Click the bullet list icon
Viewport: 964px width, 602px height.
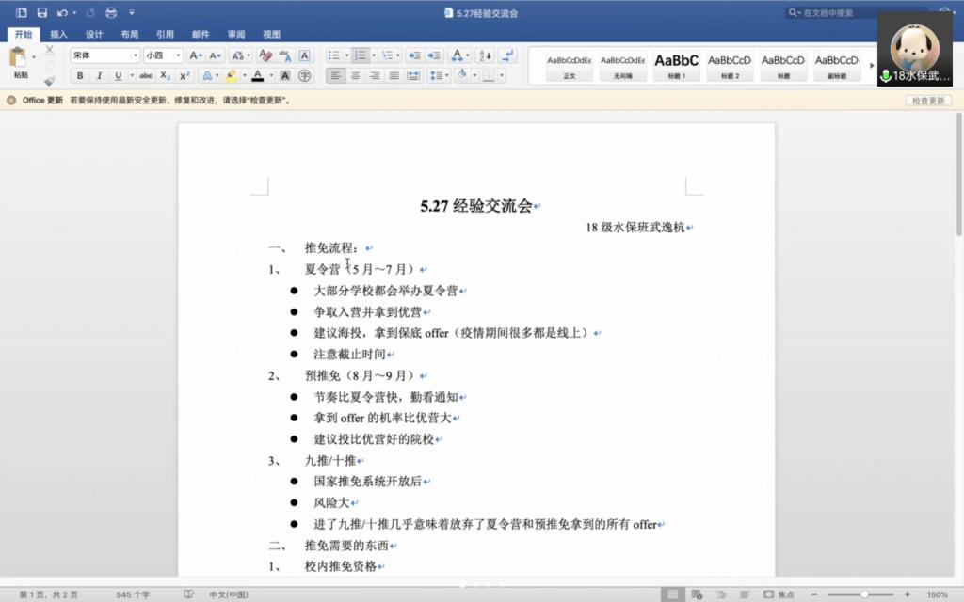point(334,55)
